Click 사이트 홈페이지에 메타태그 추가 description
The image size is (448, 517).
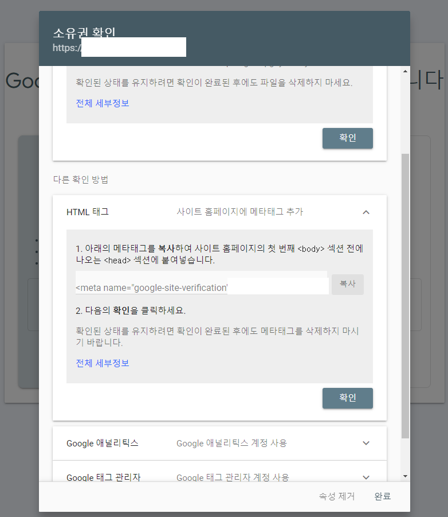(239, 212)
